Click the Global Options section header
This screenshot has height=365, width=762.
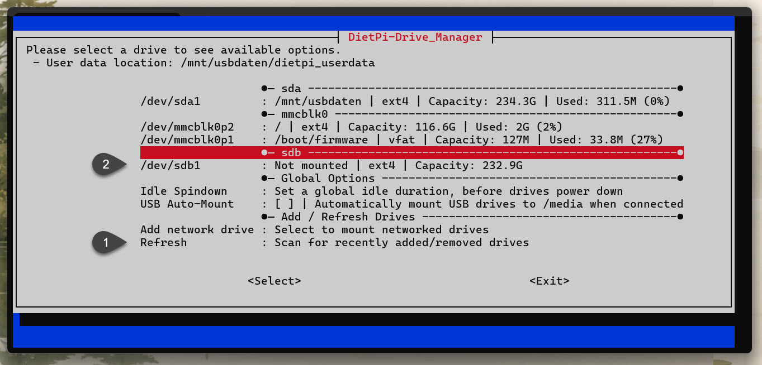click(472, 179)
